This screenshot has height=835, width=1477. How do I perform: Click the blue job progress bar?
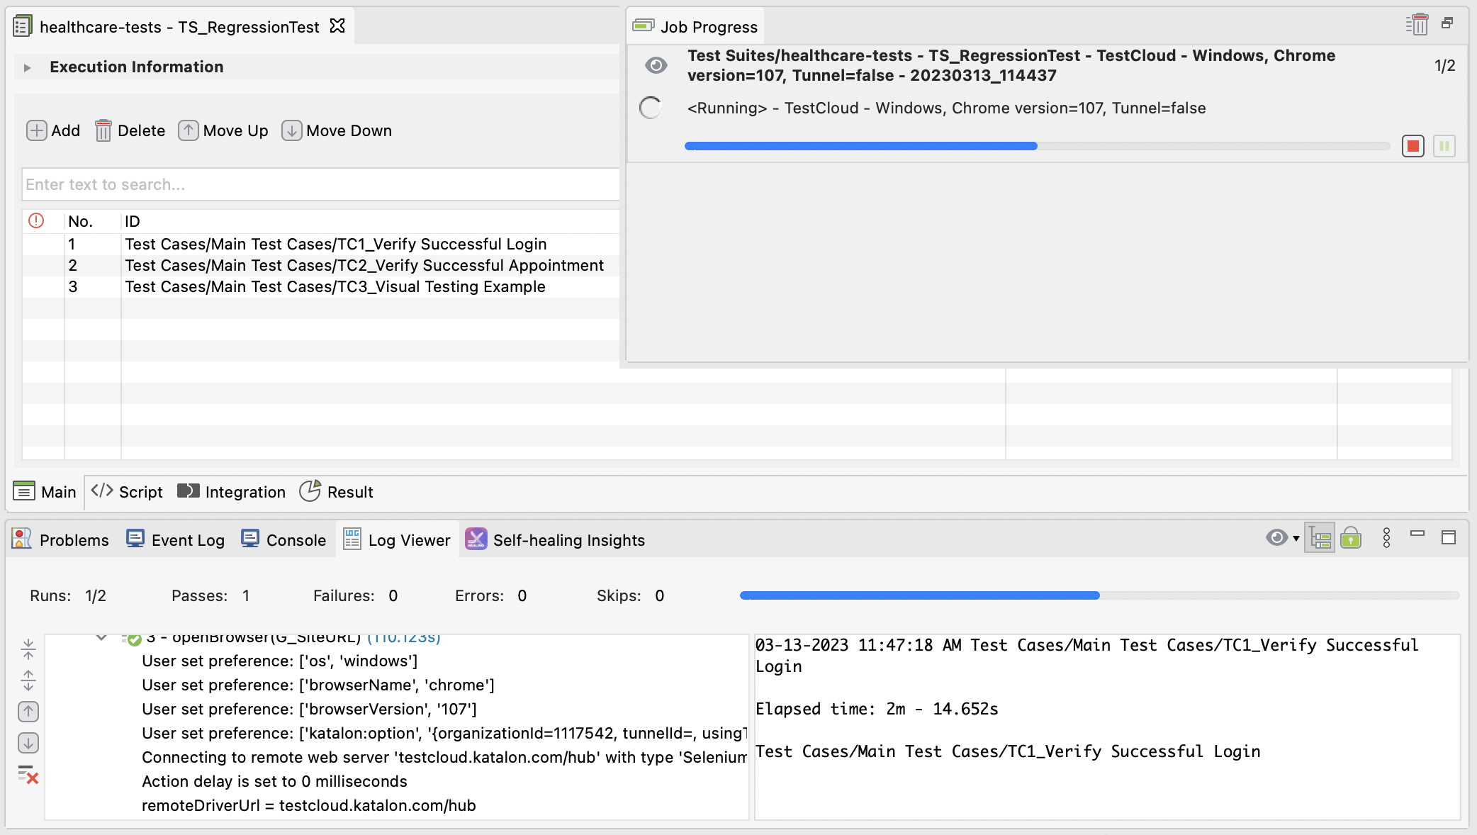[861, 146]
